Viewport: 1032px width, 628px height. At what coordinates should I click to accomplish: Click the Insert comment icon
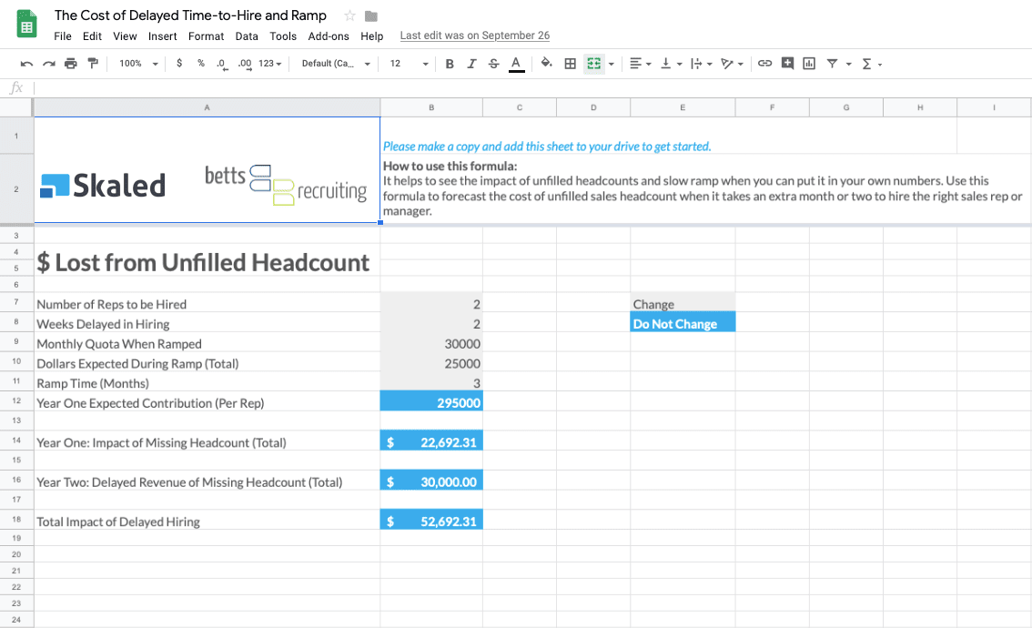tap(787, 64)
